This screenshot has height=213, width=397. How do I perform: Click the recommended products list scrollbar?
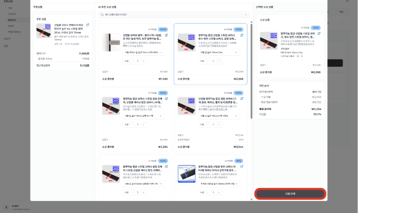(x=252, y=71)
